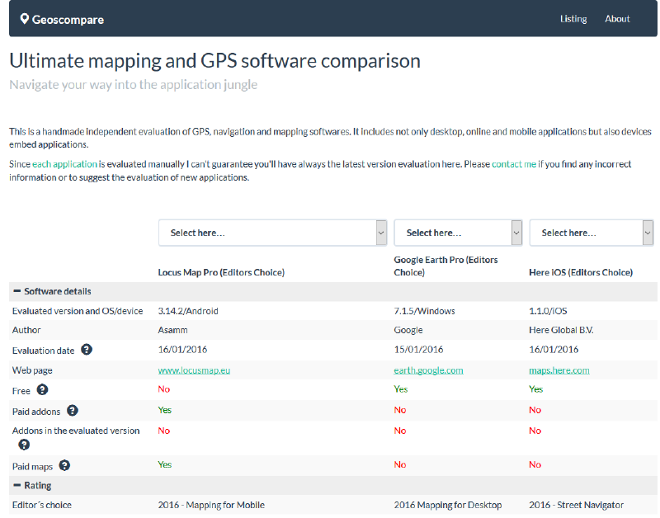
Task: Click help icon under Addons in the evaluated version
Action: [24, 445]
